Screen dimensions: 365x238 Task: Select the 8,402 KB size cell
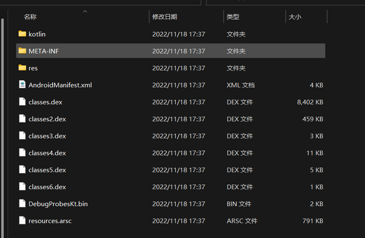310,102
